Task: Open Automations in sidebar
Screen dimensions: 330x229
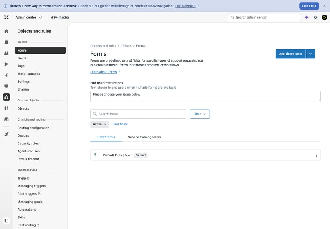Action: pos(27,210)
